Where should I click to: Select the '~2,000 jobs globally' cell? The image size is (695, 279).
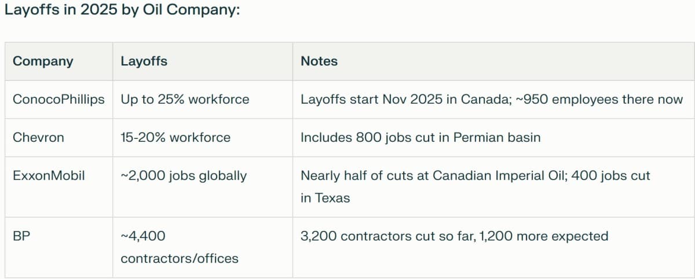click(184, 175)
